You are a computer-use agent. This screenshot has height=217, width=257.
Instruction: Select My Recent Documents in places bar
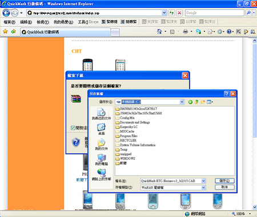click(101, 114)
